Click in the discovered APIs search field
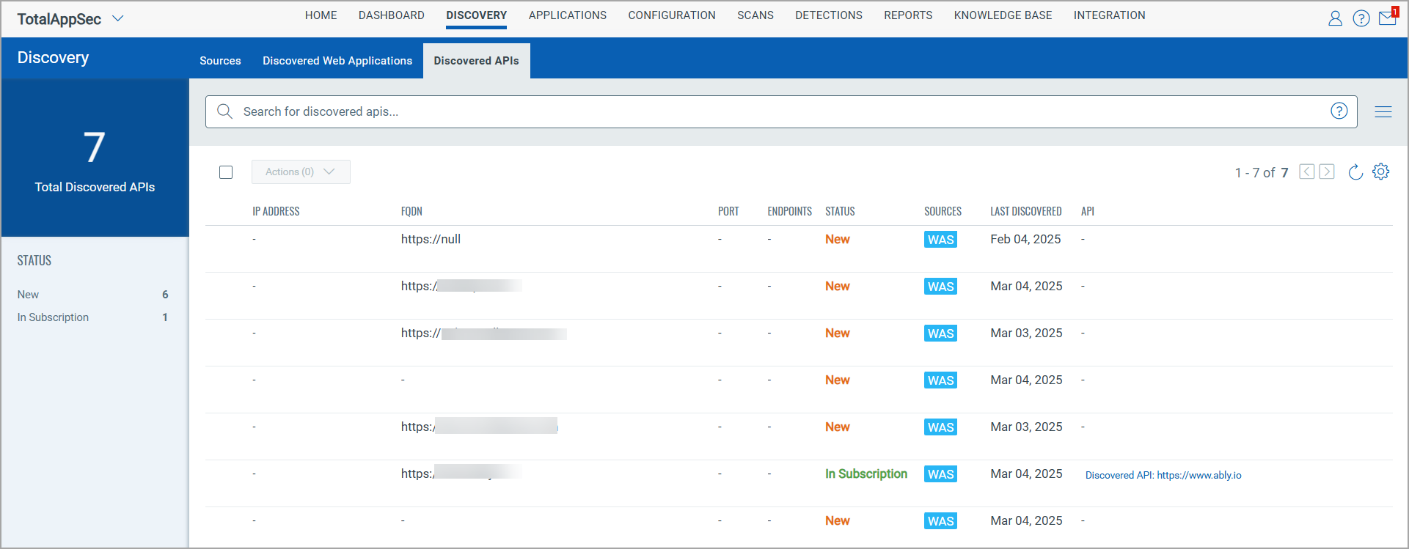Viewport: 1409px width, 549px height. tap(781, 111)
